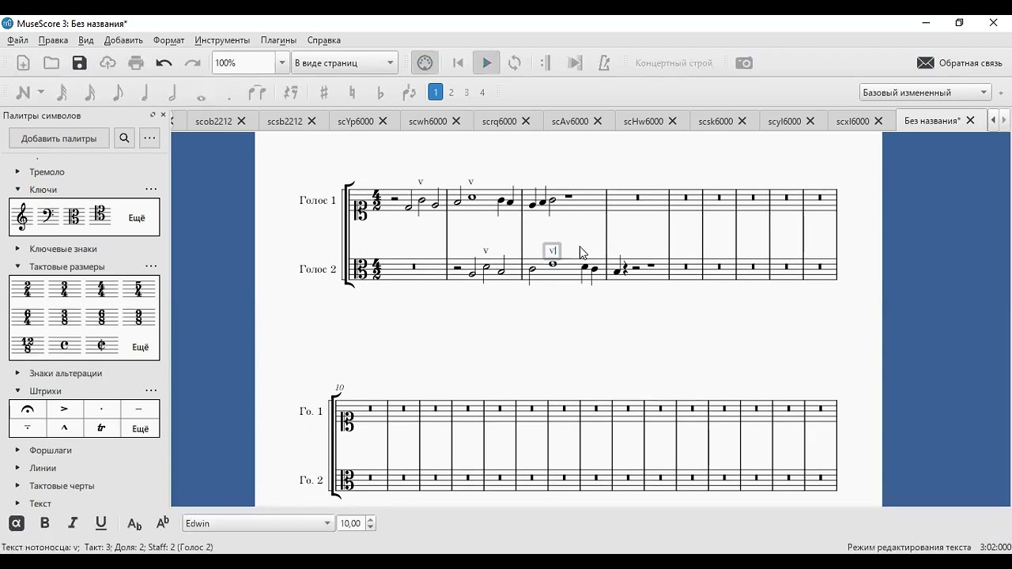Click 'Обратная связь' feedback button
Viewport: 1012px width, 569px height.
(960, 63)
